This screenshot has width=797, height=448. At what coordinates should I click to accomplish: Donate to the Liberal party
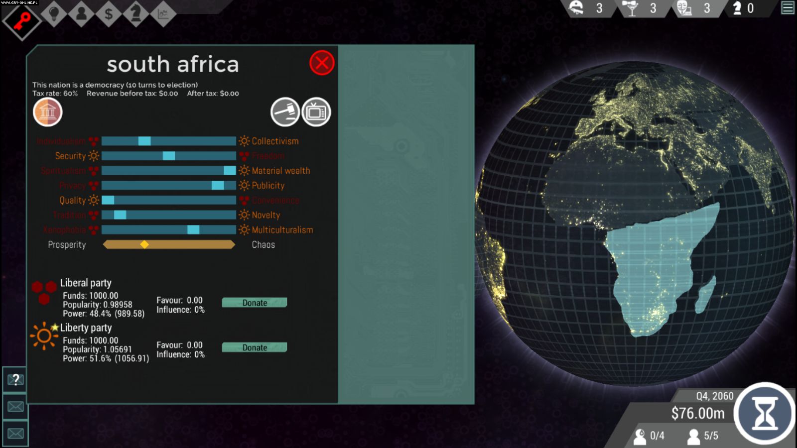coord(255,303)
